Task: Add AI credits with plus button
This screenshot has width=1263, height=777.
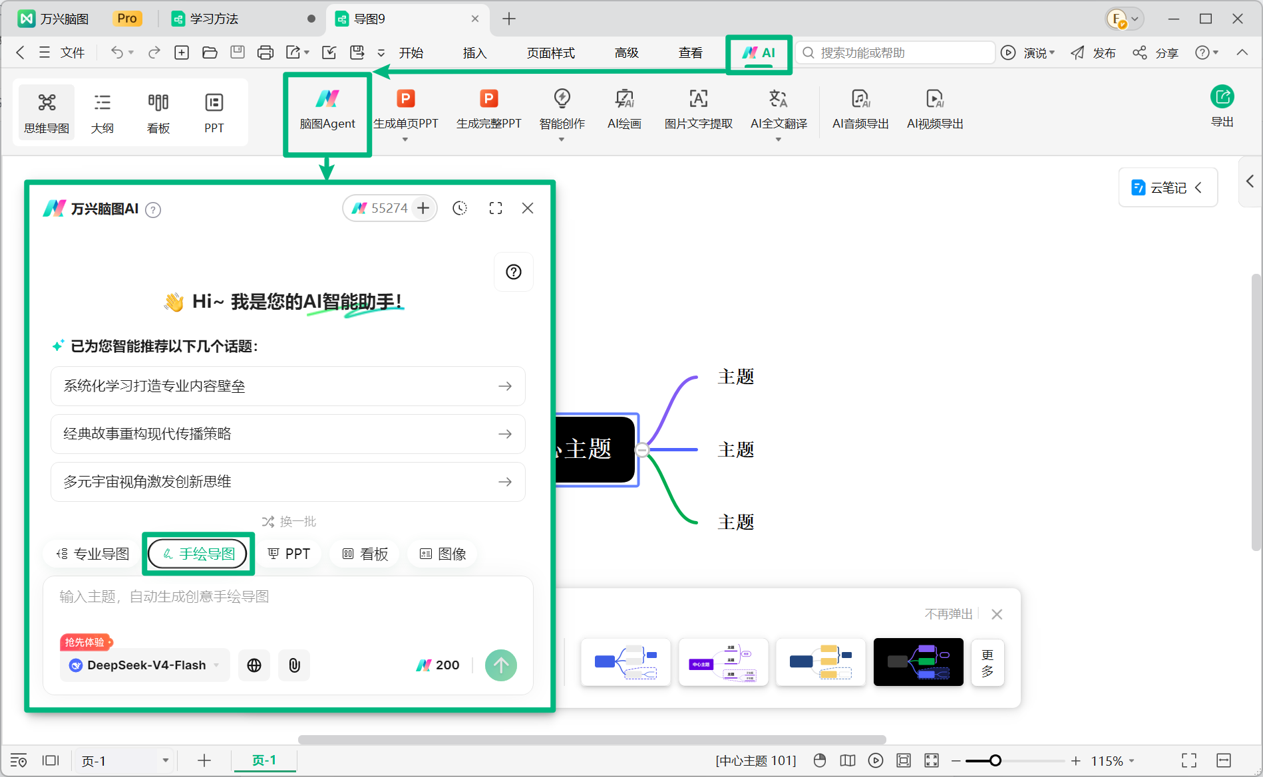Action: 423,208
